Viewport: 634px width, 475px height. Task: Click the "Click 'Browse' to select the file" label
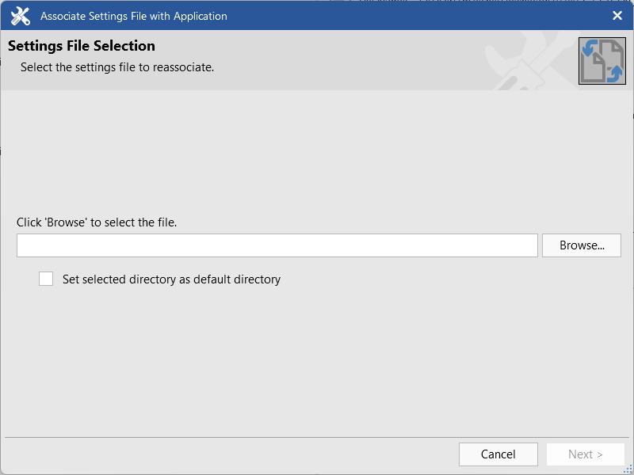[x=97, y=222]
